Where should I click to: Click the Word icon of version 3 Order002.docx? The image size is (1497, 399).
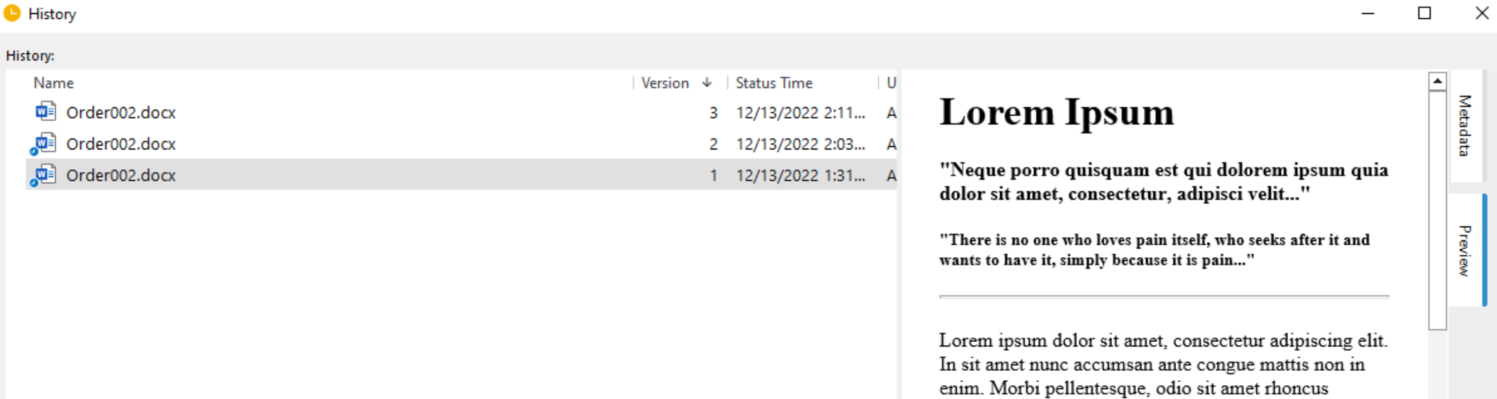pyautogui.click(x=45, y=111)
